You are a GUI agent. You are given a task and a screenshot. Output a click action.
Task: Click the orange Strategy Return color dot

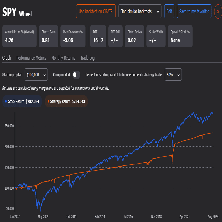48,101
